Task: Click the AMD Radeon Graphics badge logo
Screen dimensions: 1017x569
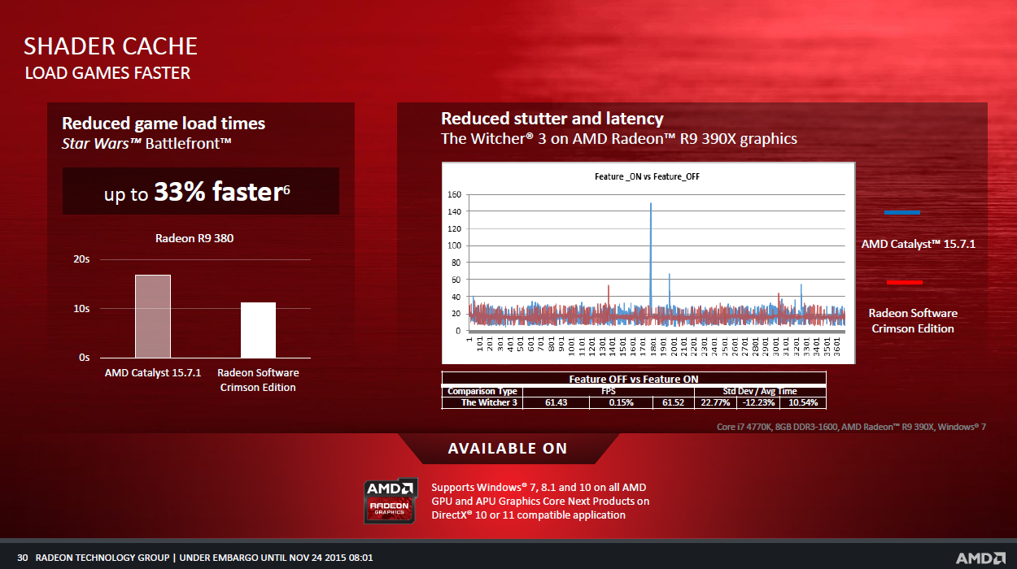Action: [x=391, y=500]
